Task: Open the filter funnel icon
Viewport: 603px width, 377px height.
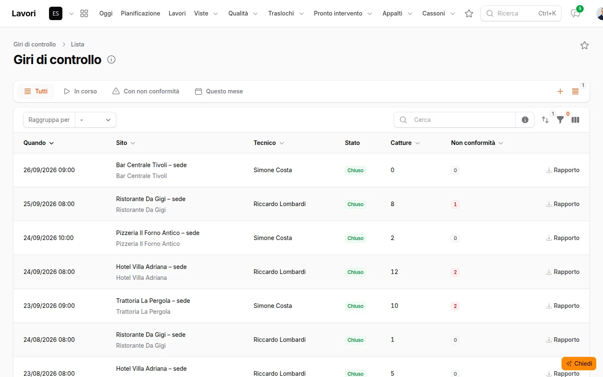Action: (x=560, y=120)
